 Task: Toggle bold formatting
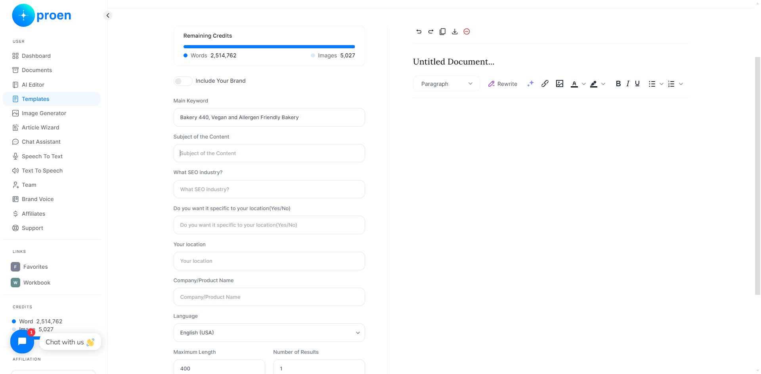[618, 84]
